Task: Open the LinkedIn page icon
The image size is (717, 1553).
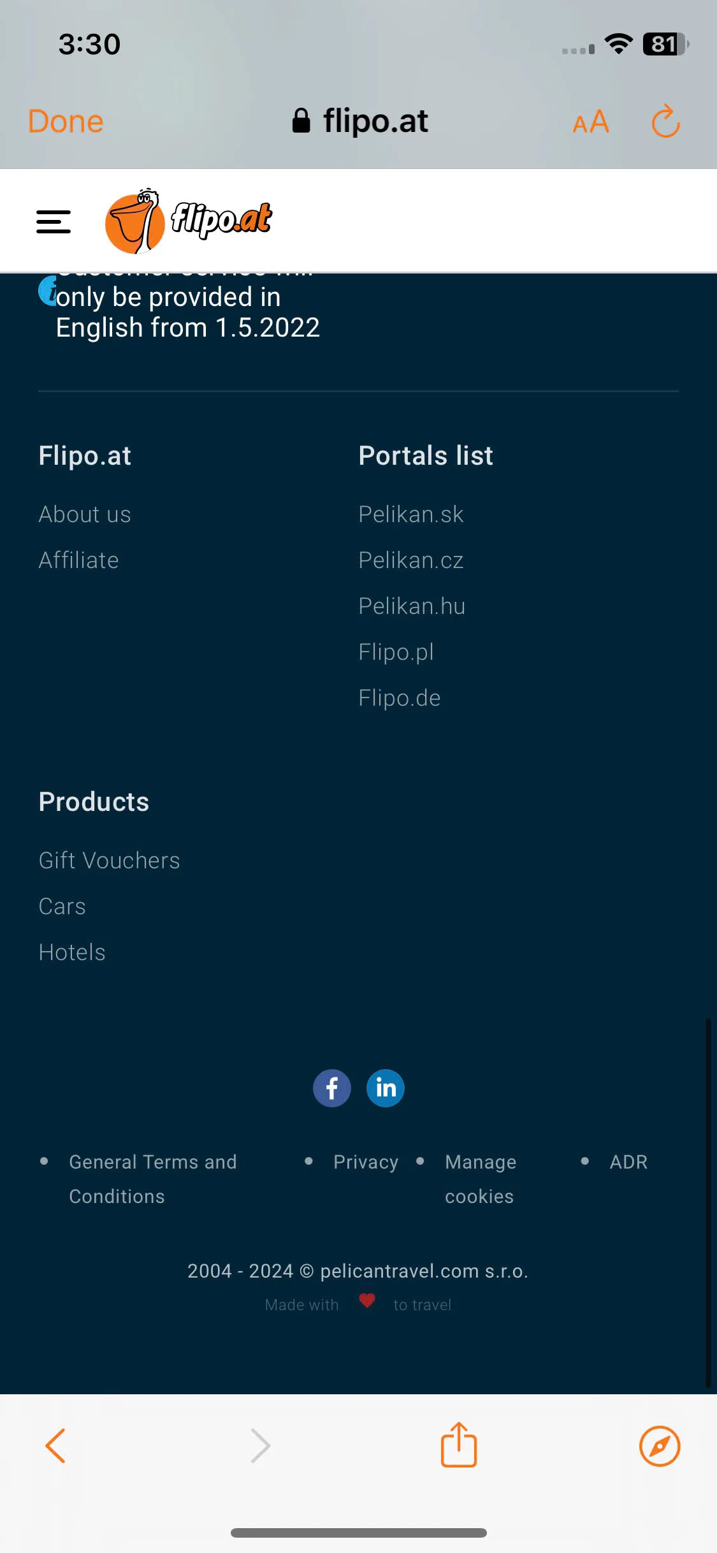Action: (386, 1088)
